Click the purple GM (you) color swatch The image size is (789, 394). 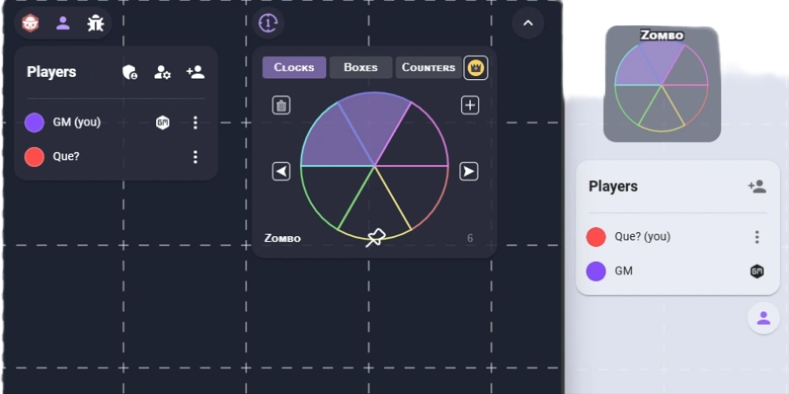point(34,123)
